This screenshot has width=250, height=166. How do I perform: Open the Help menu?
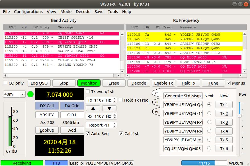point(127,12)
